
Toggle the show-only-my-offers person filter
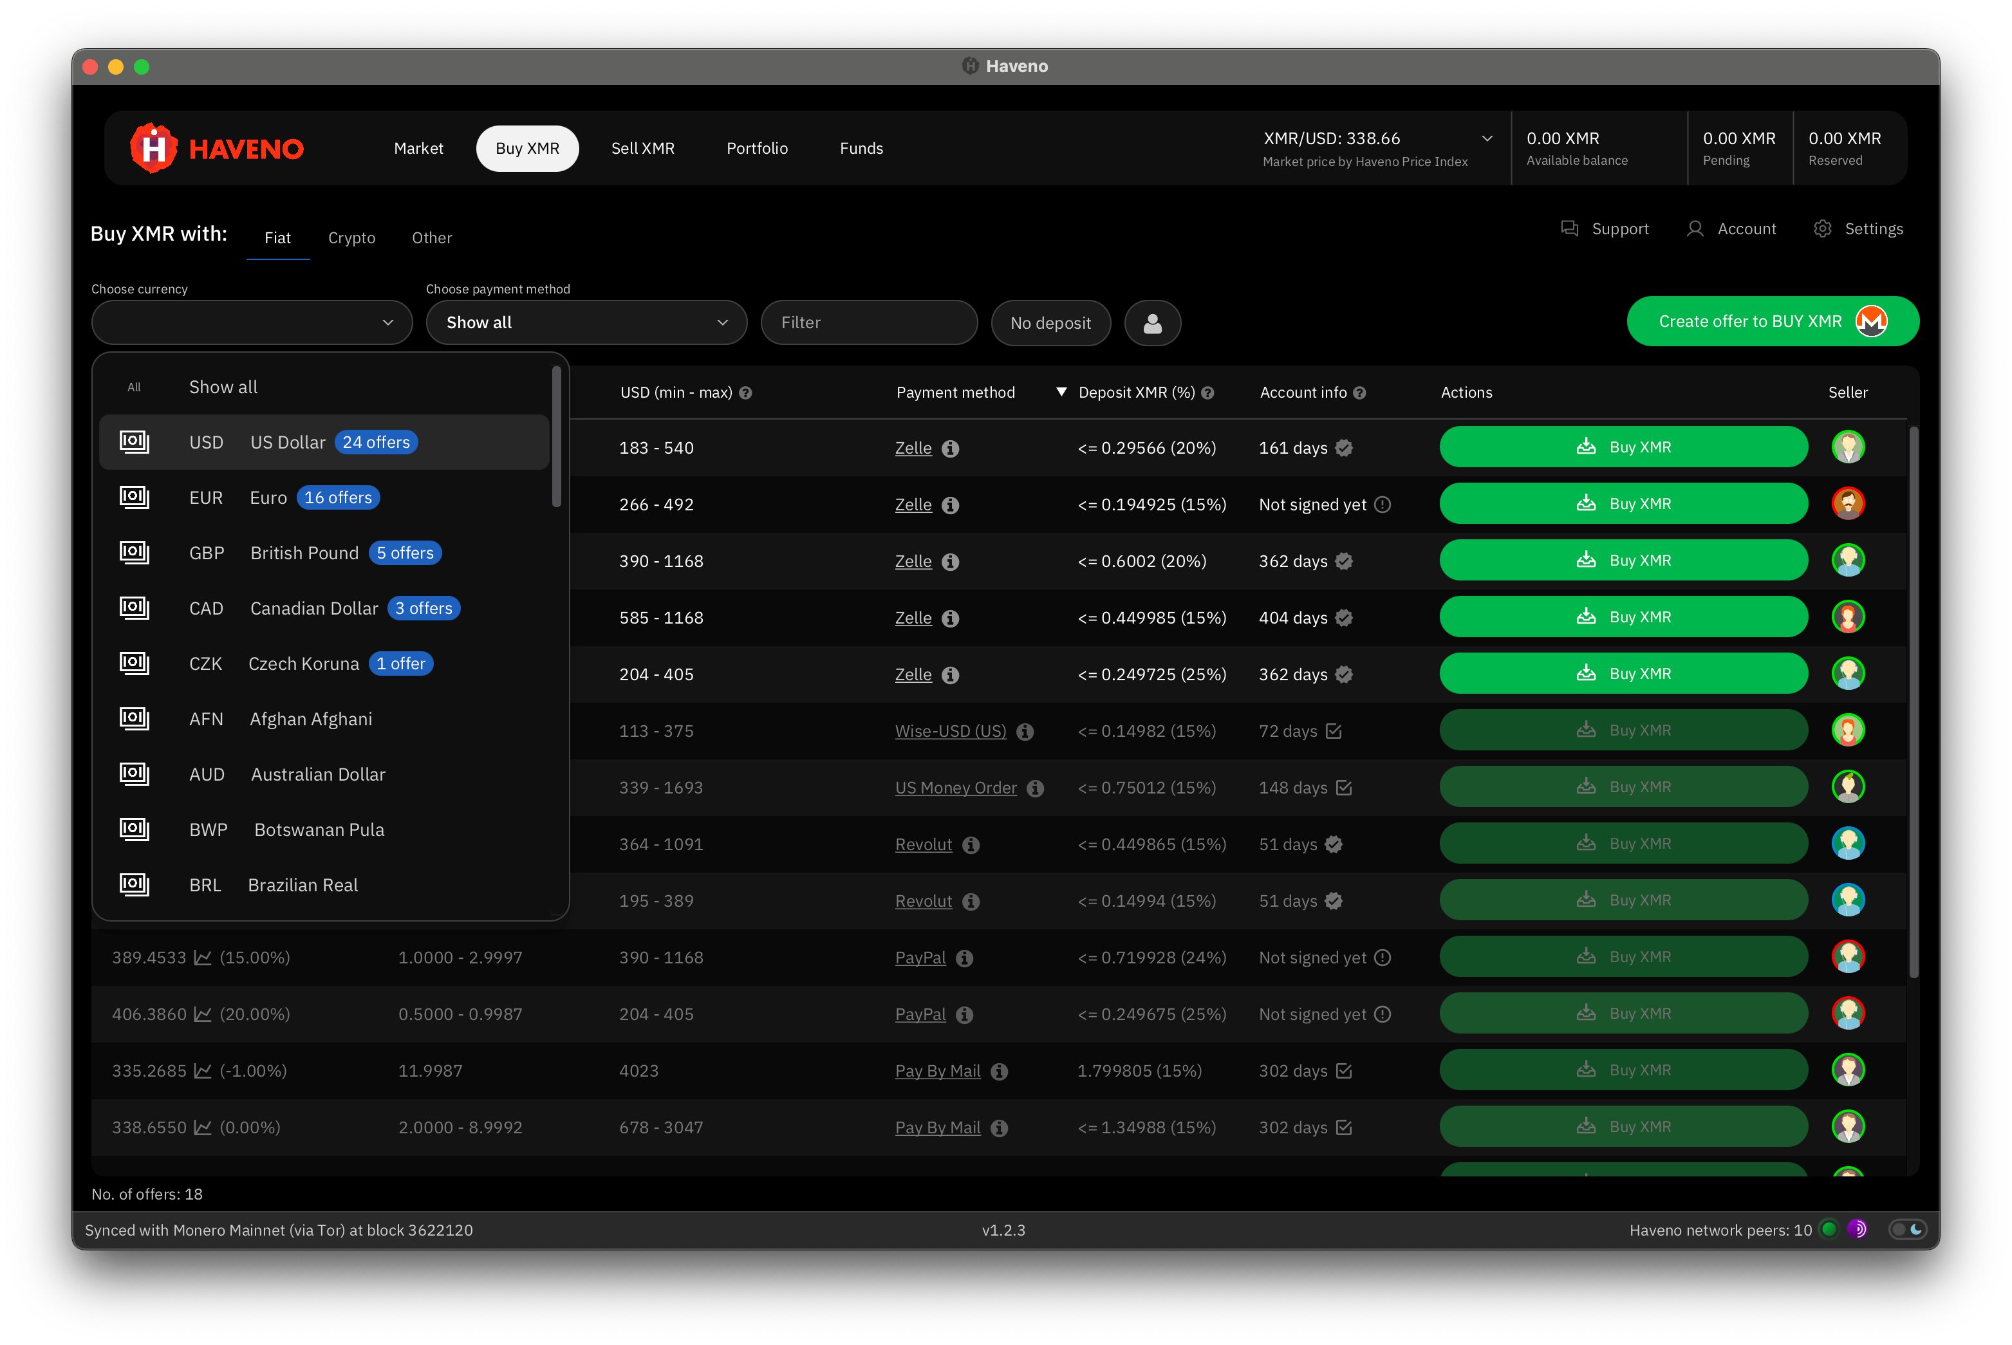coord(1152,322)
